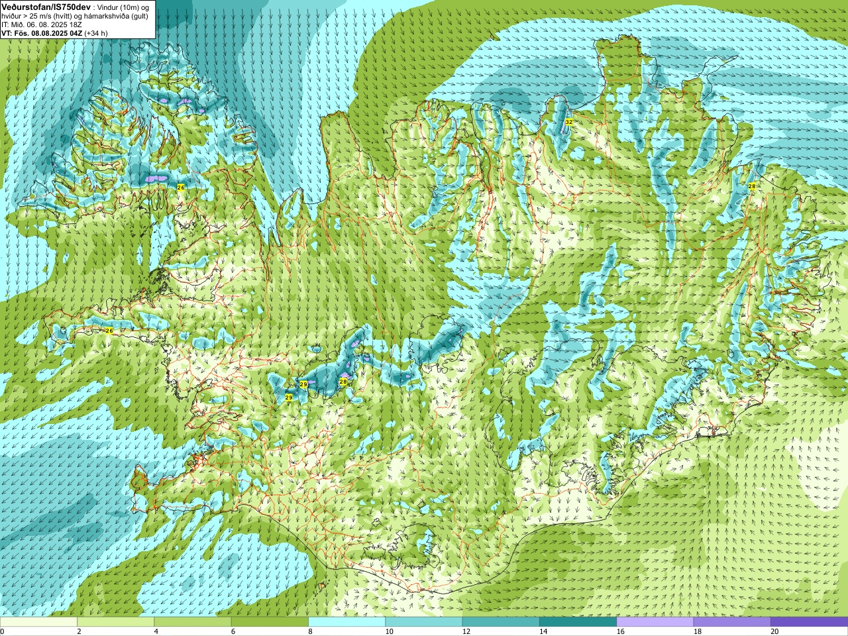The width and height of the screenshot is (848, 636).
Task: Pick the 12–14 m/s teal legend swatch
Action: tap(500, 622)
